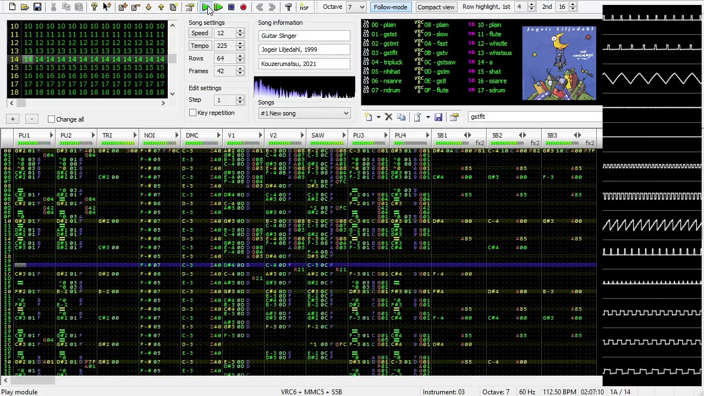This screenshot has width=704, height=396.
Task: Stop playback
Action: coord(231,7)
